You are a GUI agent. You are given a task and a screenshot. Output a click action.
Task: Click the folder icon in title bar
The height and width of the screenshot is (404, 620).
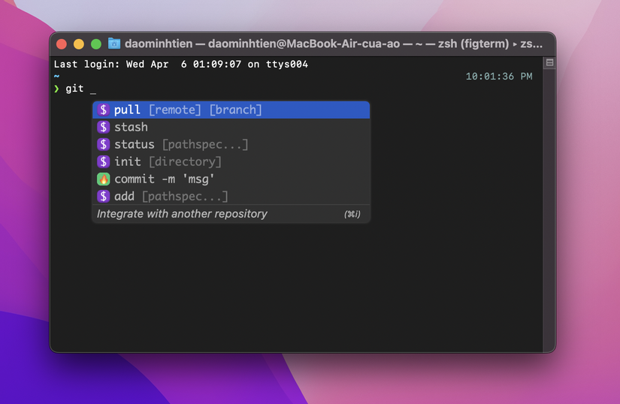114,44
